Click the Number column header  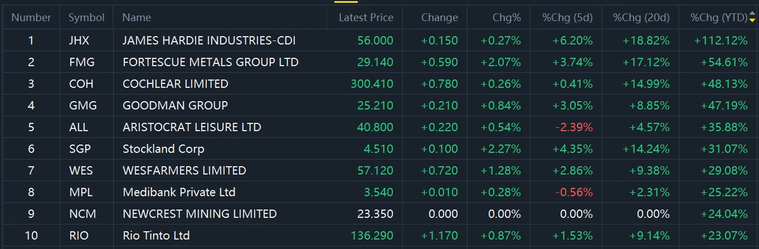(31, 18)
